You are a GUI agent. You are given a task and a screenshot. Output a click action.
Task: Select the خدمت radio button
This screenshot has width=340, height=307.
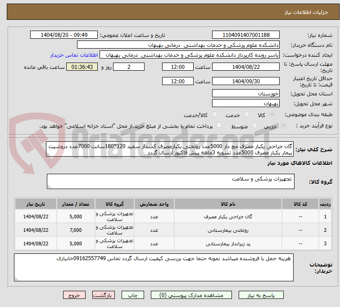click(x=246, y=114)
